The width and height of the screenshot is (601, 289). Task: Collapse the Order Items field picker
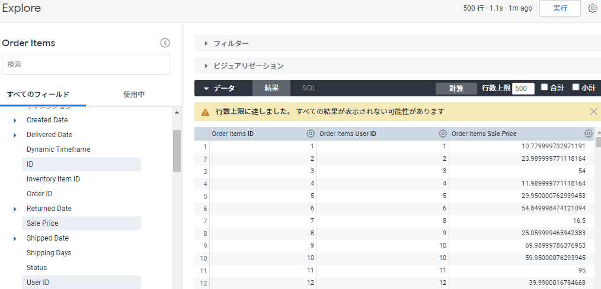click(x=165, y=43)
